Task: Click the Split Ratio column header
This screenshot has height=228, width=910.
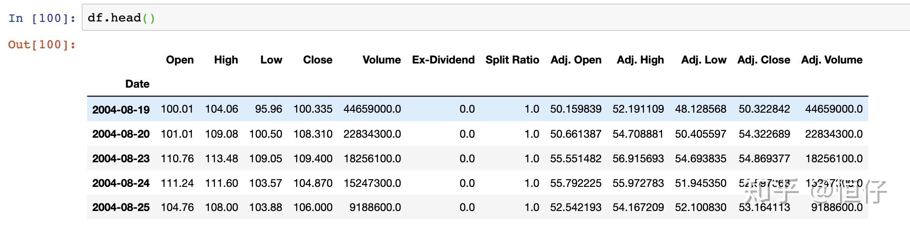Action: pos(512,60)
